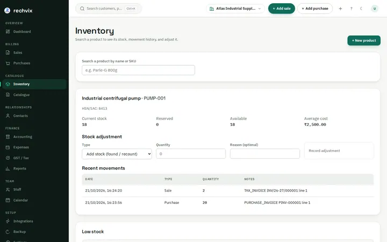Open the stock adjustment Type dropdown
The image size is (387, 242).
click(x=117, y=154)
